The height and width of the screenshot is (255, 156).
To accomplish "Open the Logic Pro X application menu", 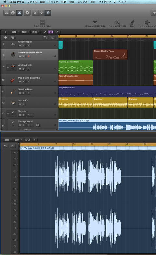I will click(x=17, y=2).
